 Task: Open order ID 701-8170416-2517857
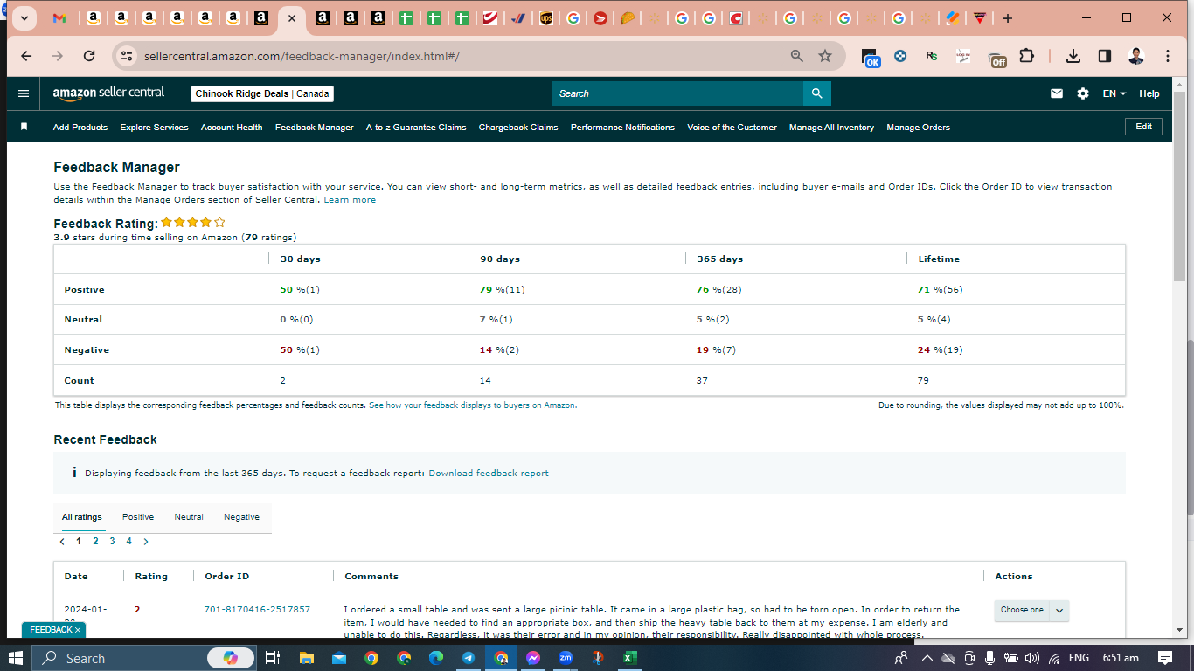point(257,610)
